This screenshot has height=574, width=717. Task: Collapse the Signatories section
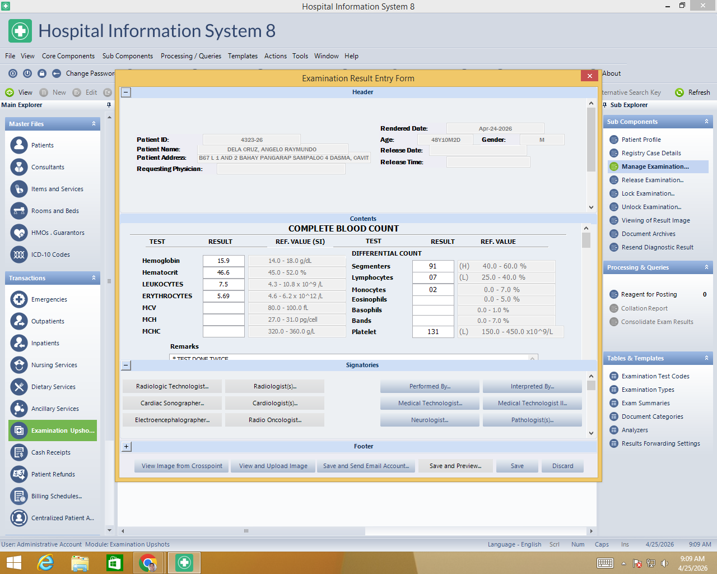126,365
